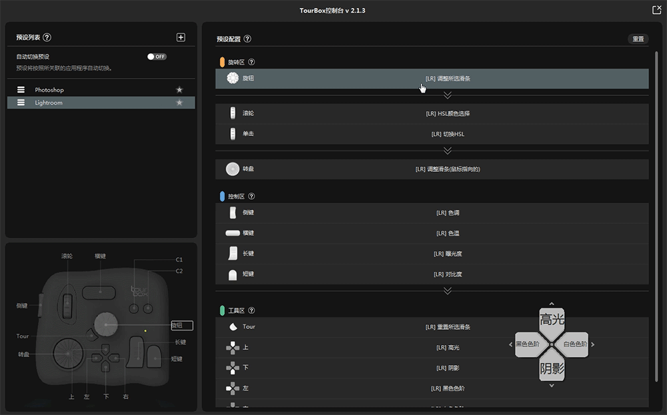This screenshot has width=667, height=415.
Task: Select the Lightroom preset
Action: [101, 103]
